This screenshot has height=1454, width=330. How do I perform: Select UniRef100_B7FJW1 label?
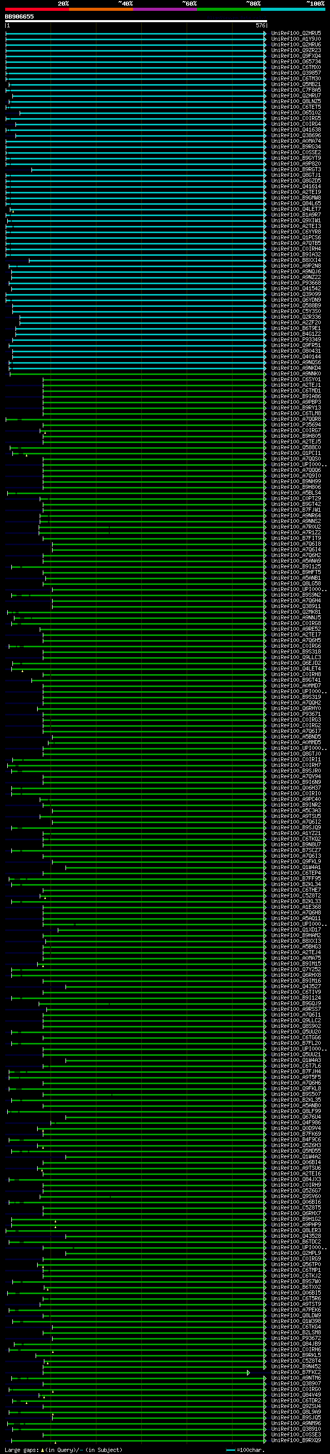295,510
